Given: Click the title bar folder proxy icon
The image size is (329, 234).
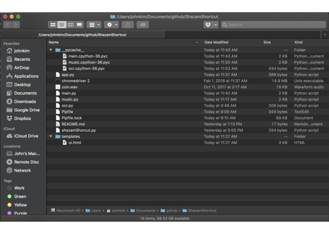Looking at the screenshot, I should click(x=113, y=17).
